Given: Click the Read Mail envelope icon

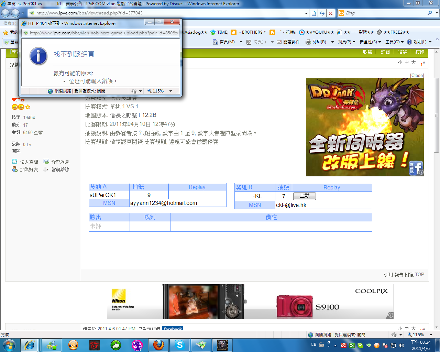Looking at the screenshot, I should (279, 42).
